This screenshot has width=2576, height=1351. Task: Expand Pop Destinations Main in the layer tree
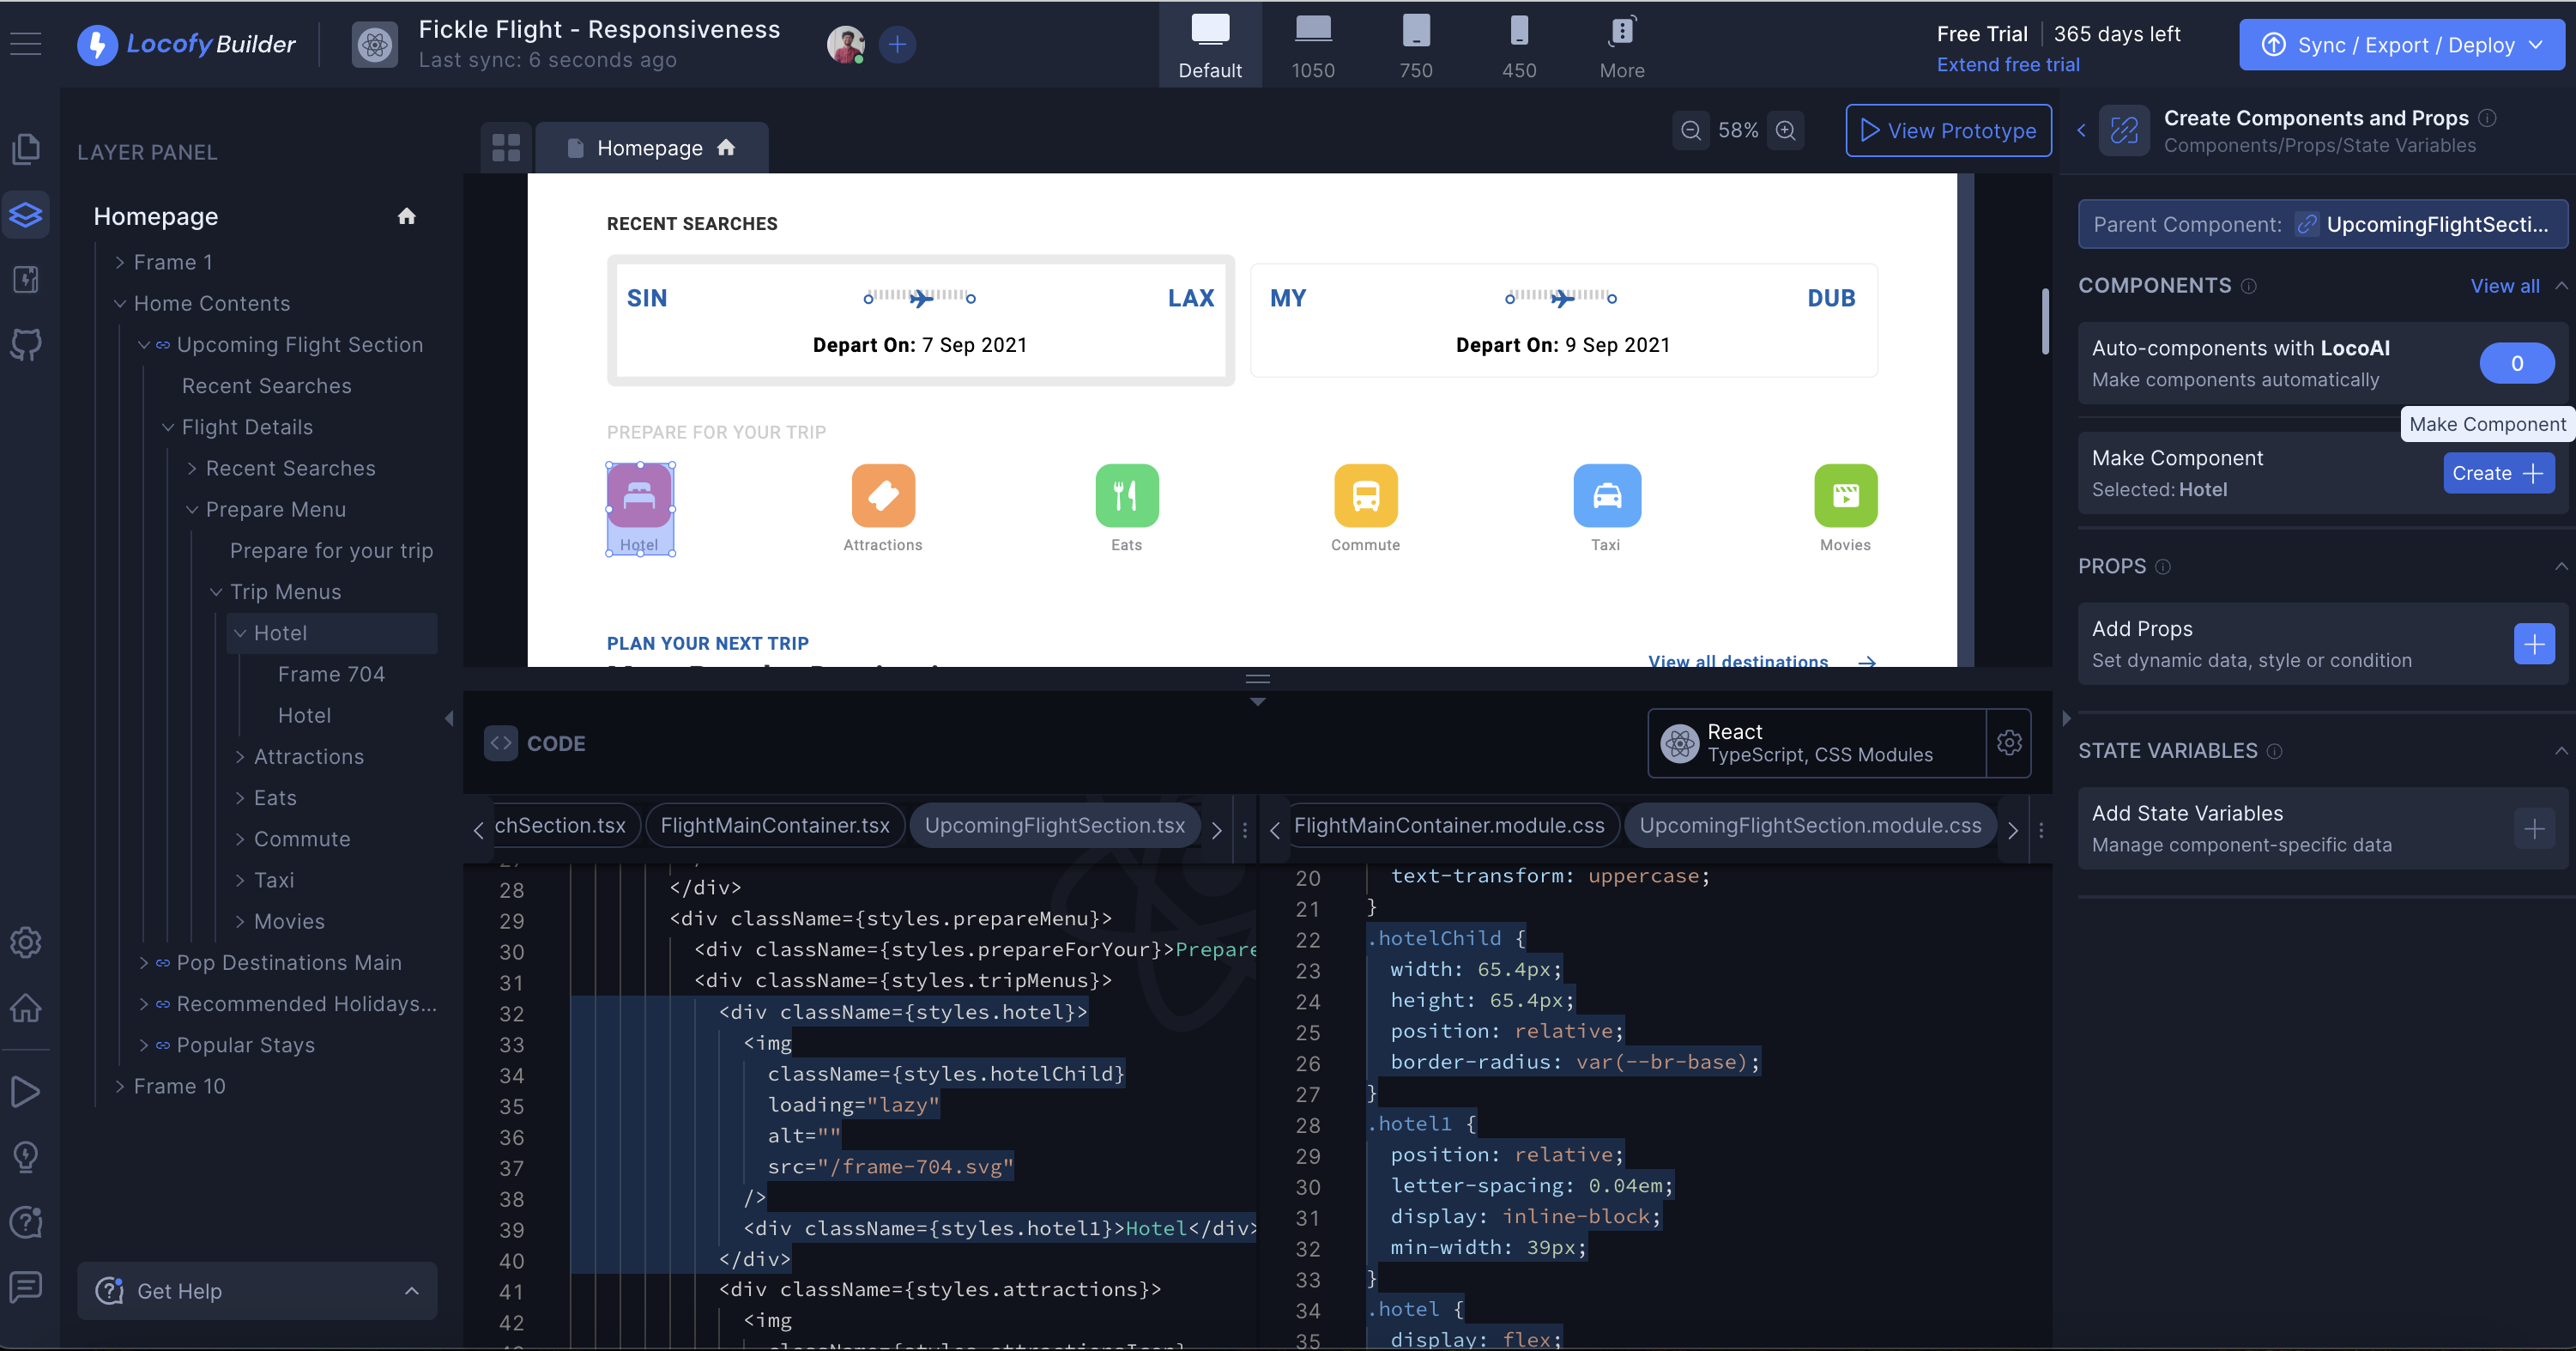143,962
